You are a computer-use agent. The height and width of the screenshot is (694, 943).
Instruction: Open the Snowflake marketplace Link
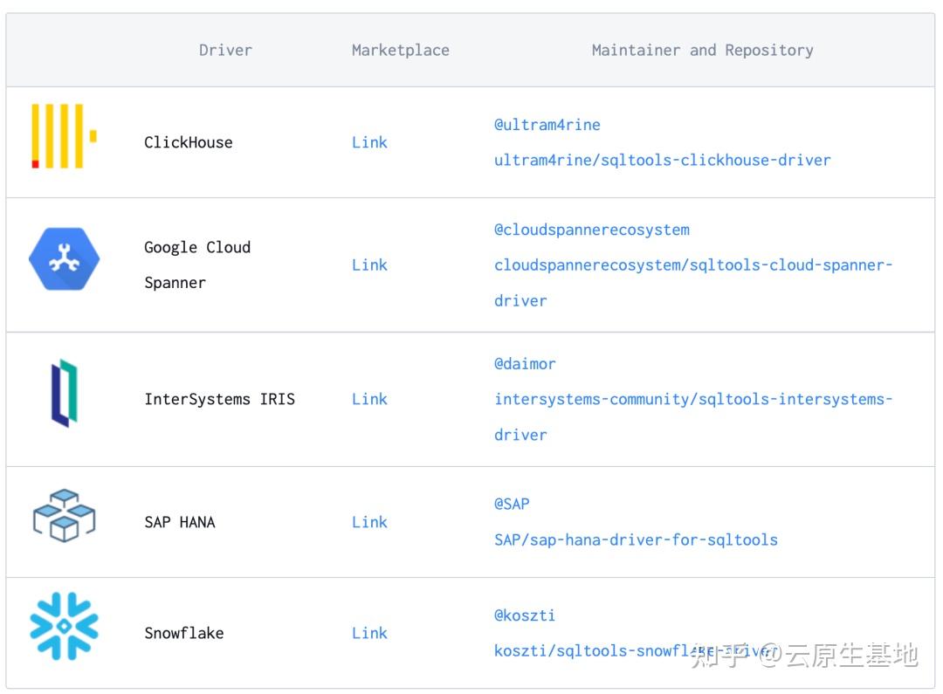pyautogui.click(x=369, y=633)
